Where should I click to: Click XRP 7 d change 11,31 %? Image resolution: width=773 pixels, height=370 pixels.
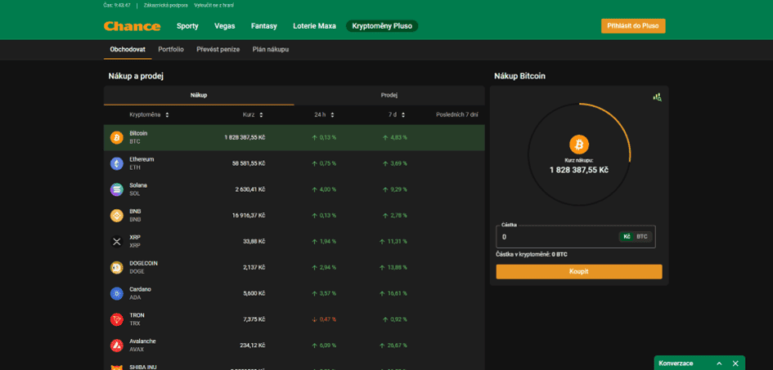coord(394,242)
